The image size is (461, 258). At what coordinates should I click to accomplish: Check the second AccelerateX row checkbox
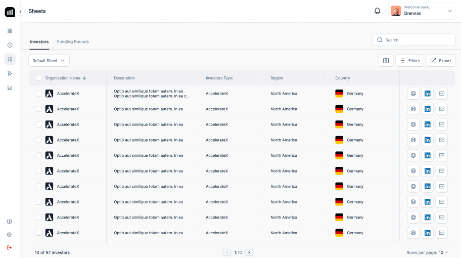(39, 109)
